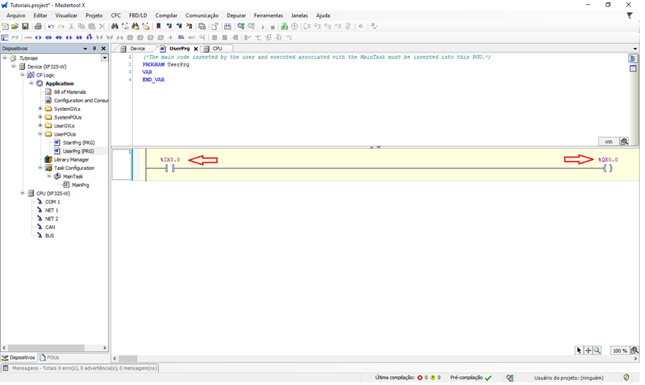
Task: Switch to the Device tab
Action: click(137, 49)
